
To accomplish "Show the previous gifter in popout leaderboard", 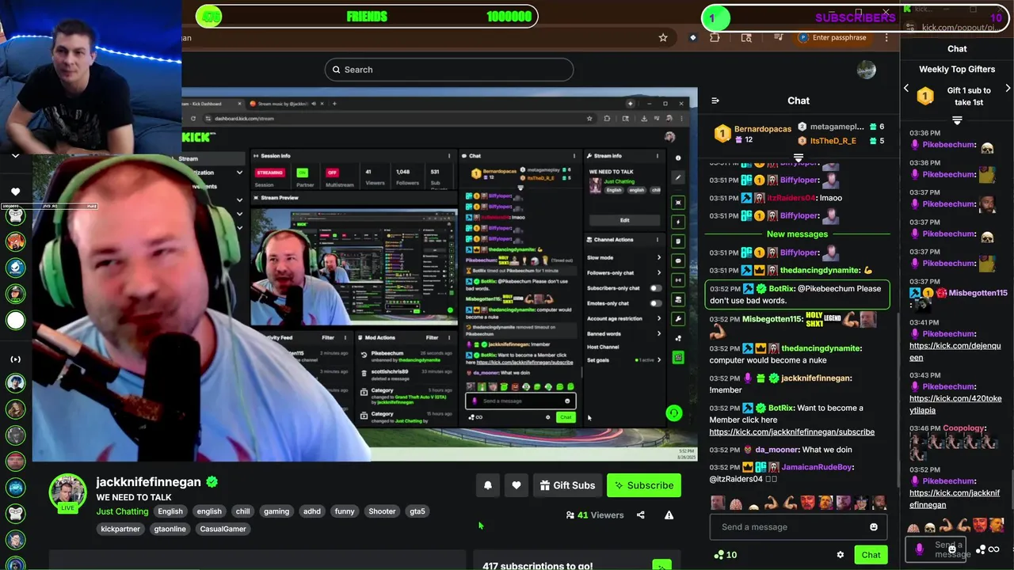I will point(906,89).
